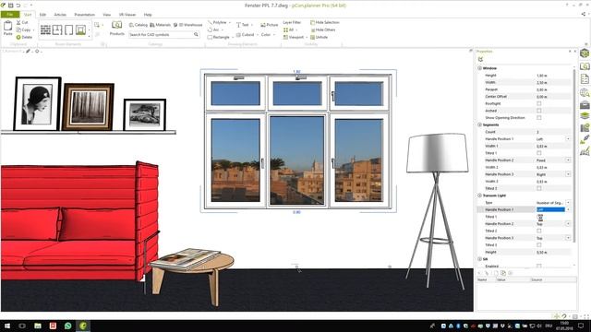Select the Polyline drawing tool
591x332 pixels.
218,22
